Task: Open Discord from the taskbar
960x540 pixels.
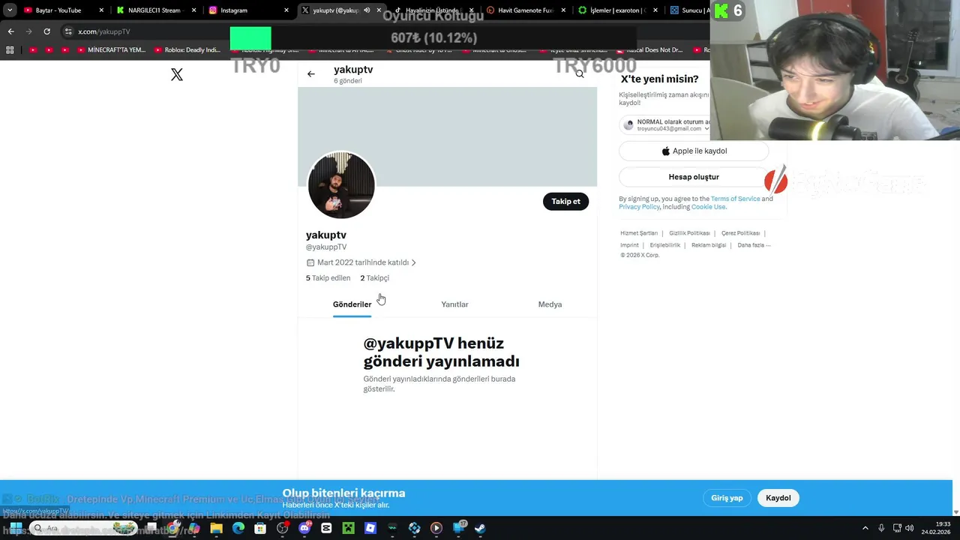Action: (304, 528)
